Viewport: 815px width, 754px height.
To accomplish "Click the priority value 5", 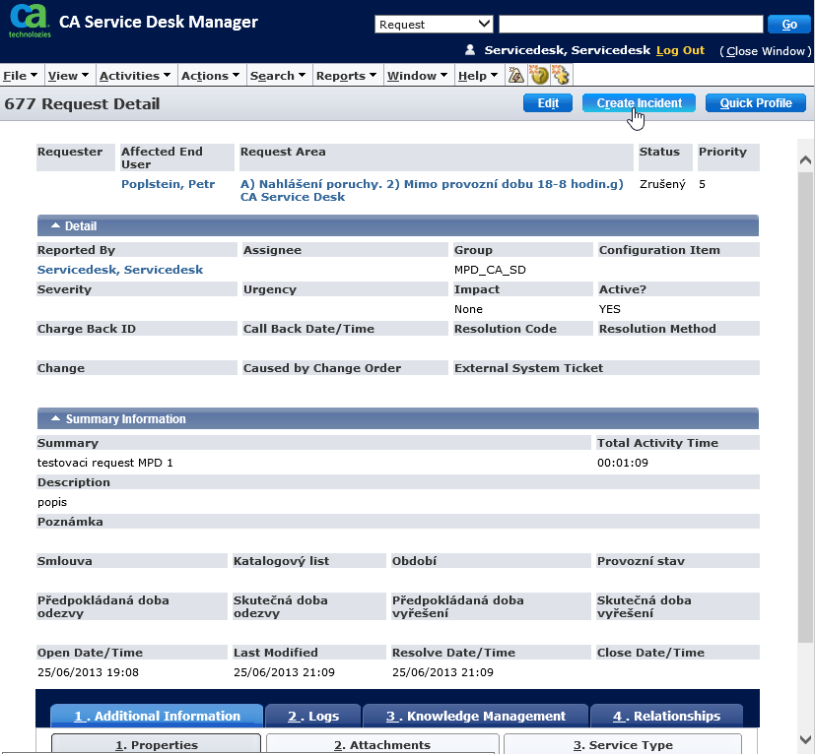I will tap(703, 184).
